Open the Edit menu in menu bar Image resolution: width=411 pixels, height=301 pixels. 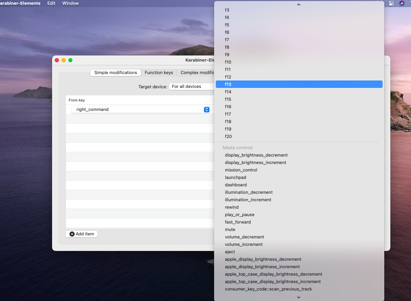51,3
